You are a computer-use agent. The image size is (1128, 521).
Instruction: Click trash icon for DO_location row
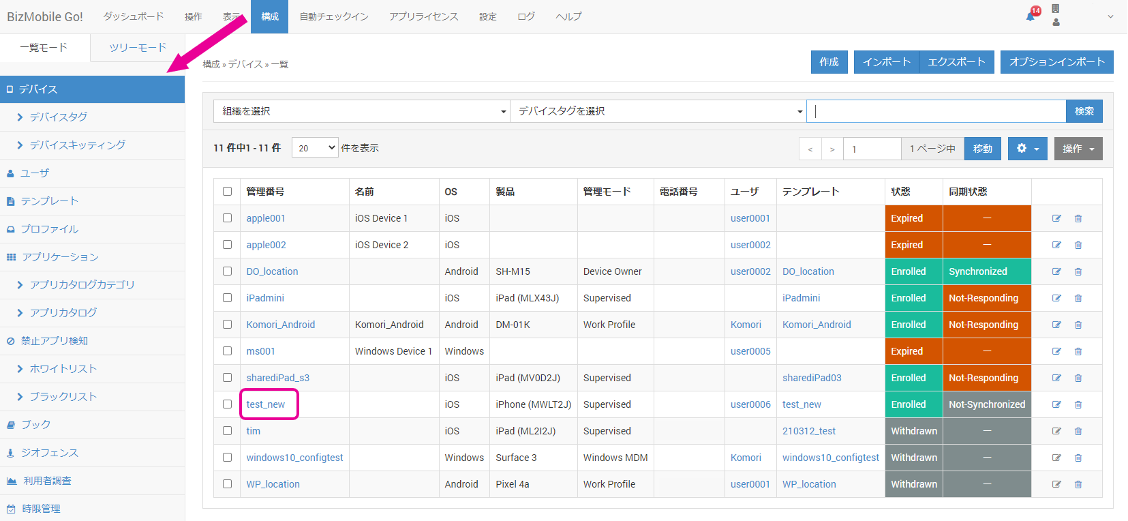pyautogui.click(x=1078, y=271)
